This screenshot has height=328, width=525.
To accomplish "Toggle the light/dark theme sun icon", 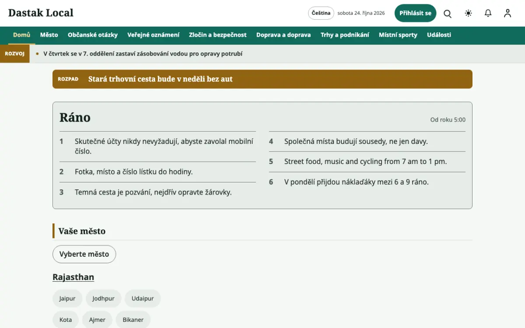I will [469, 13].
